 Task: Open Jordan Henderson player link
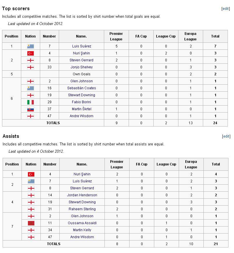(82, 195)
